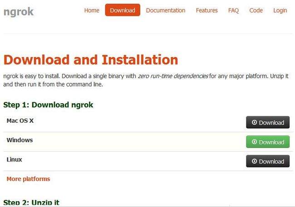This screenshot has height=207, width=295.
Task: Click the ngrok logo
Action: (19, 12)
